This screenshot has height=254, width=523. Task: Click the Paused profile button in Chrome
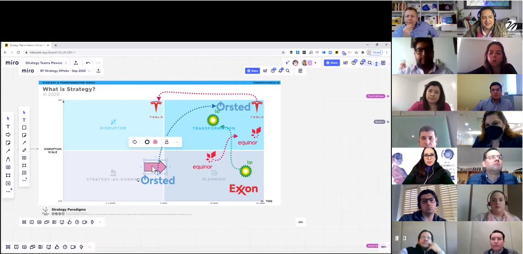[376, 52]
